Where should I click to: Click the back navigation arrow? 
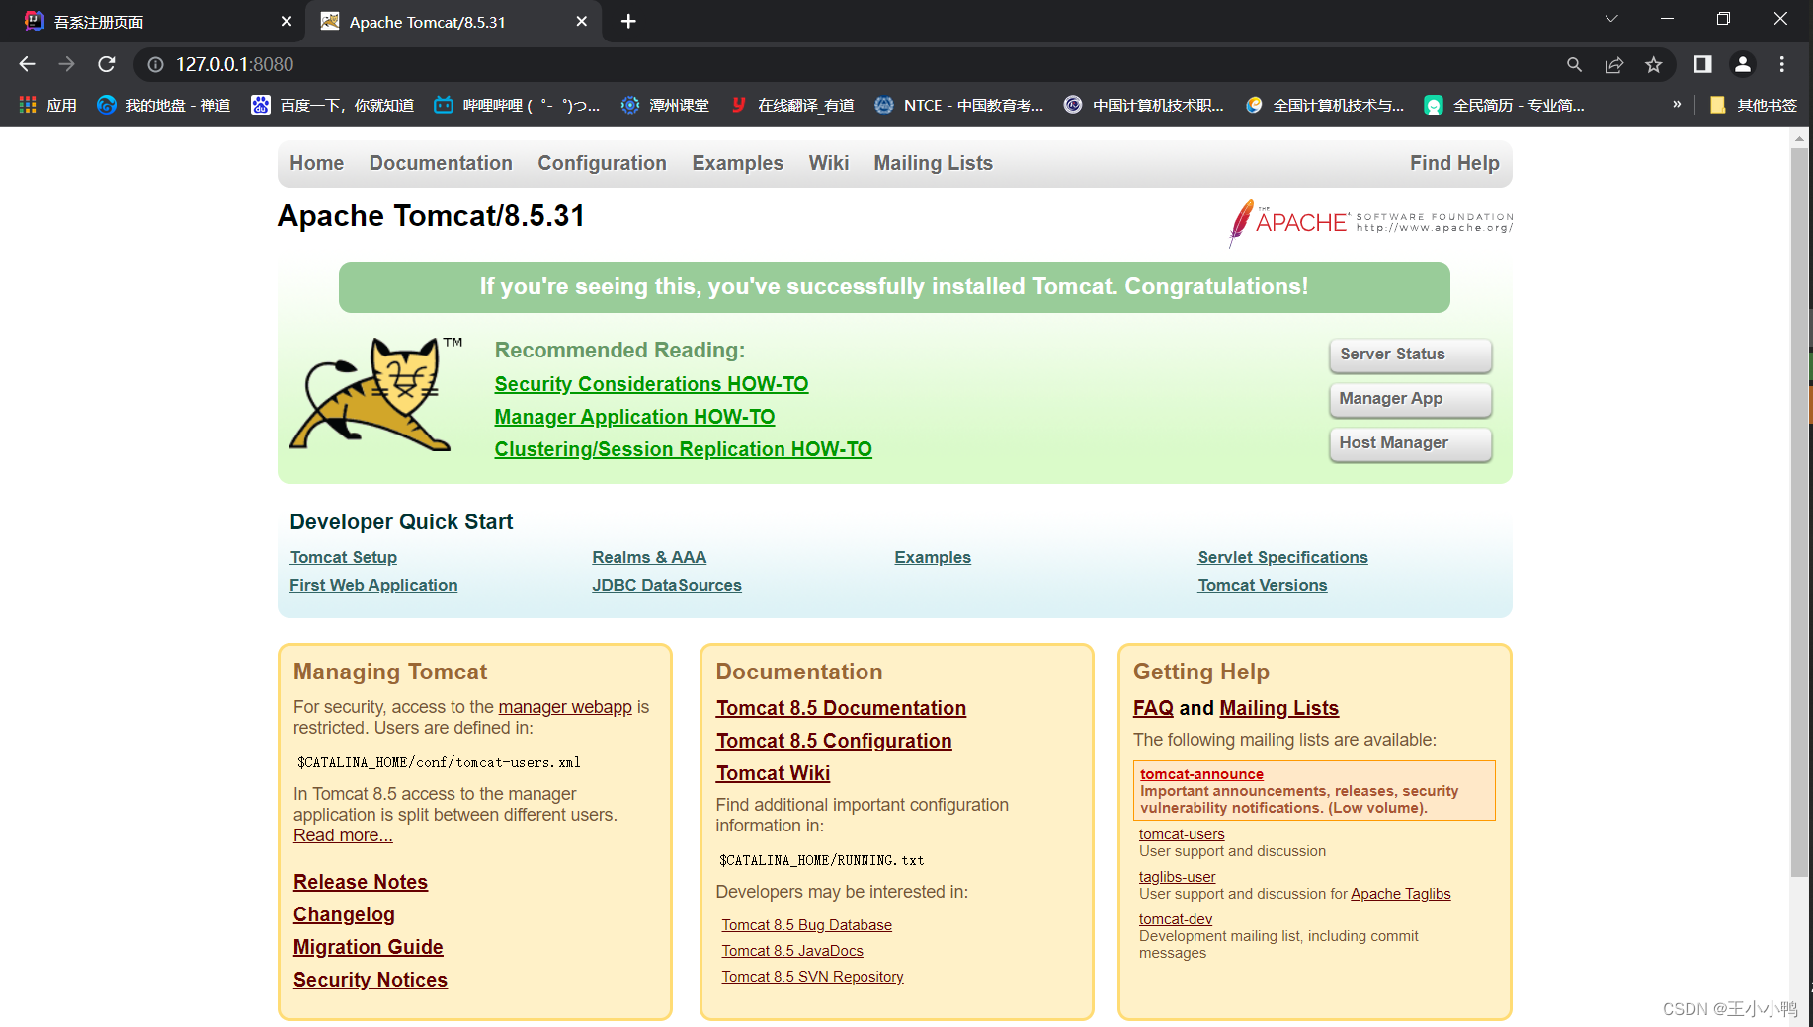pos(27,64)
